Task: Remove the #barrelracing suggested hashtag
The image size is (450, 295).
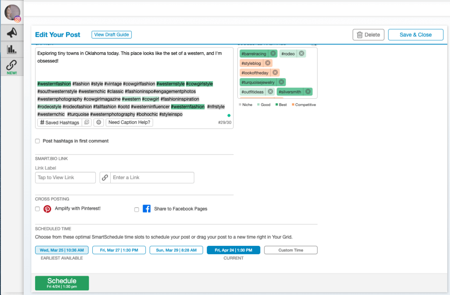Action: [x=273, y=54]
